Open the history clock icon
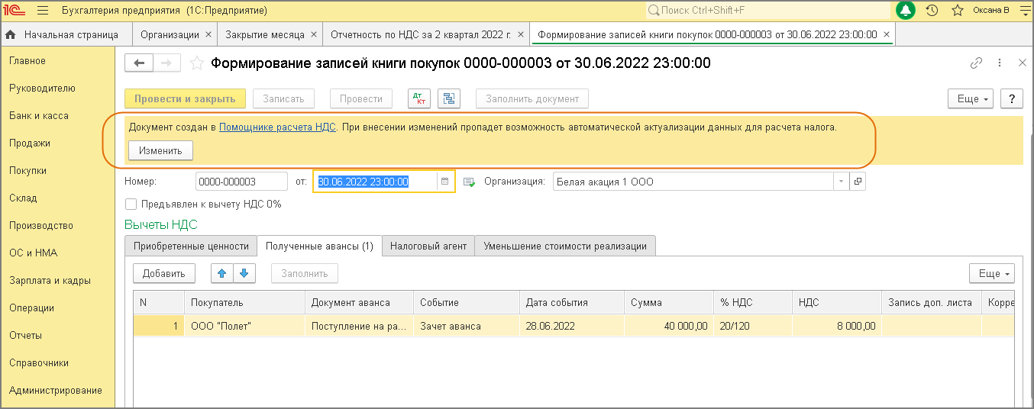This screenshot has width=1034, height=409. point(932,11)
